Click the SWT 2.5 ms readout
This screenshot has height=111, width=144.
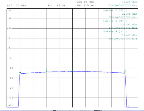pos(85,5)
